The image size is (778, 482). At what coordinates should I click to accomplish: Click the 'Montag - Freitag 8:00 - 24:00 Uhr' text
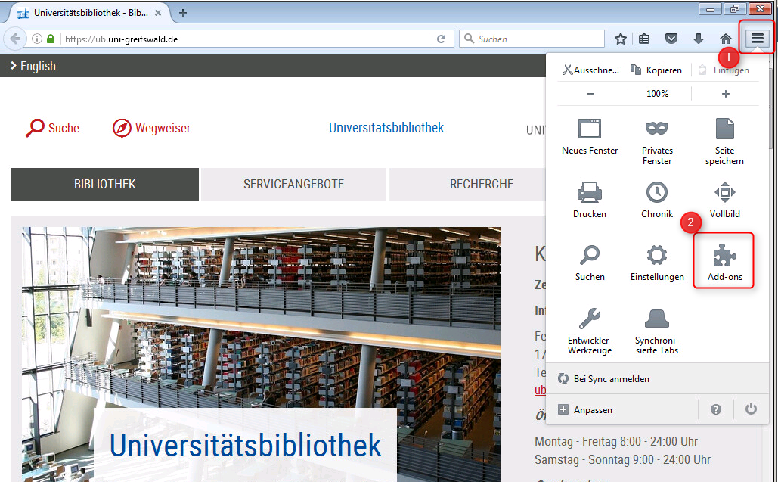click(x=616, y=441)
